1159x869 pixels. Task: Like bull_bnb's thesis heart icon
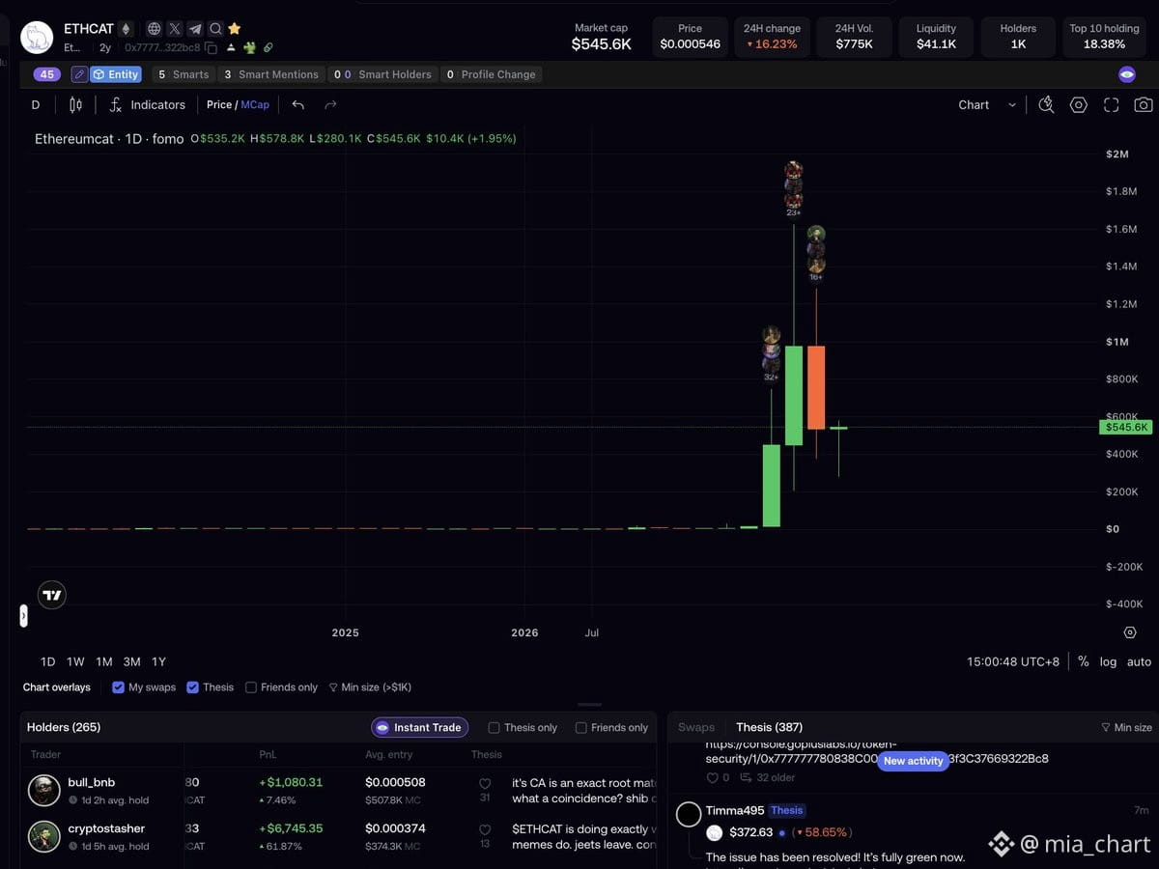tap(485, 784)
